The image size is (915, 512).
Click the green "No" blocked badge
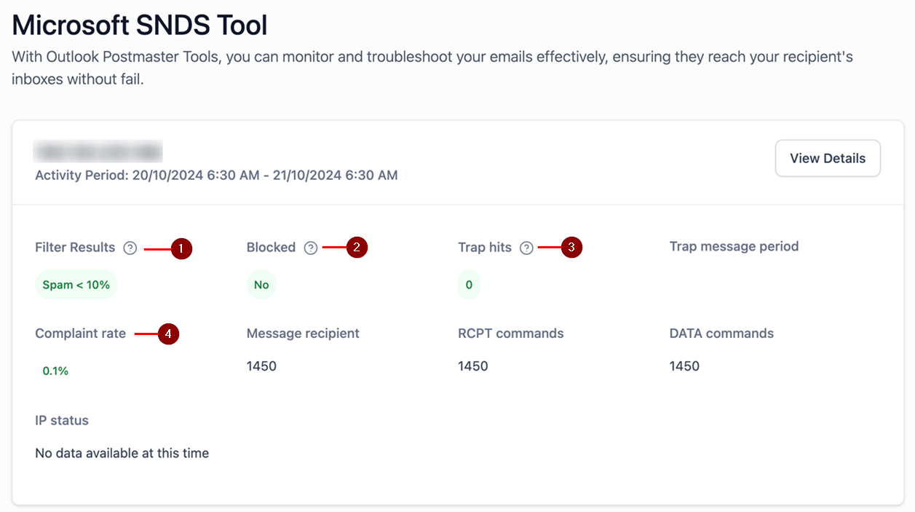pos(261,285)
